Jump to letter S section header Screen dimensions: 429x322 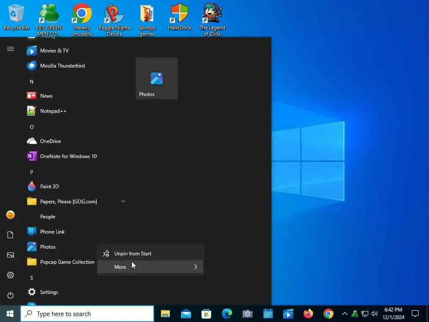[x=32, y=278]
